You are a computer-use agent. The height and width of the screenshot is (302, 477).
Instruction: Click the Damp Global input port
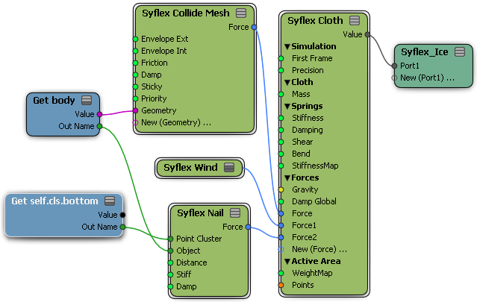pyautogui.click(x=281, y=202)
